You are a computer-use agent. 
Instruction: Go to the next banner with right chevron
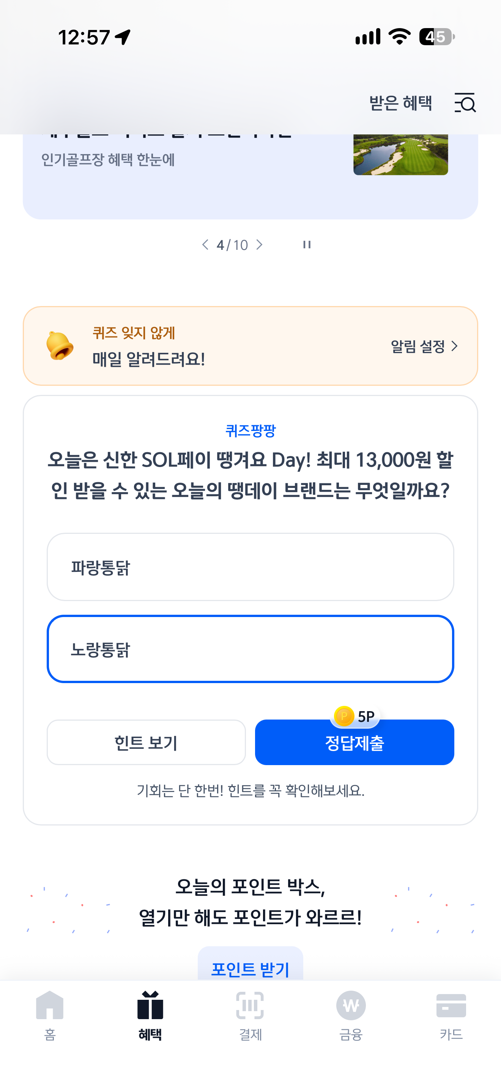click(259, 245)
